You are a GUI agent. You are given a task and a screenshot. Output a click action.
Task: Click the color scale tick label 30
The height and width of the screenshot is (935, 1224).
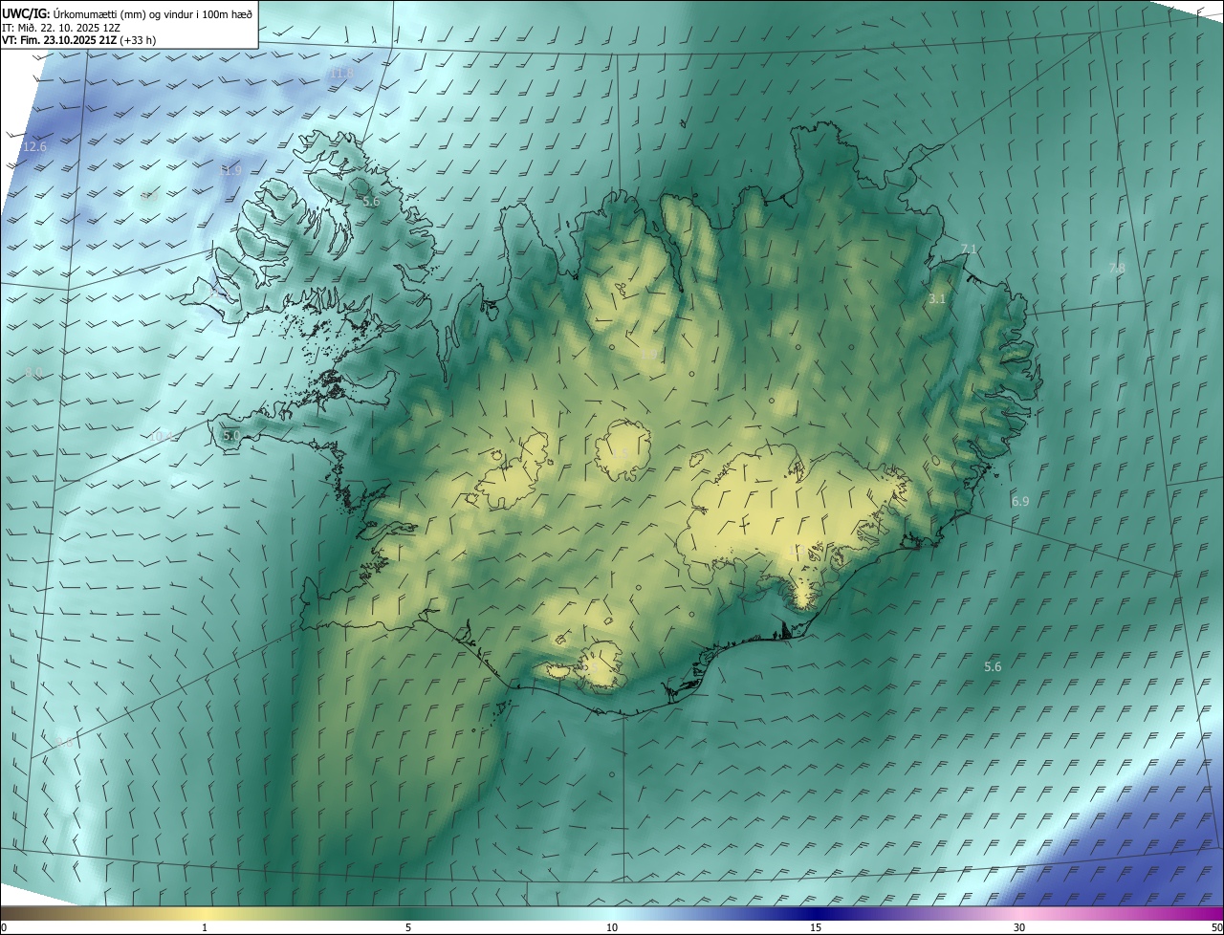point(1019,928)
